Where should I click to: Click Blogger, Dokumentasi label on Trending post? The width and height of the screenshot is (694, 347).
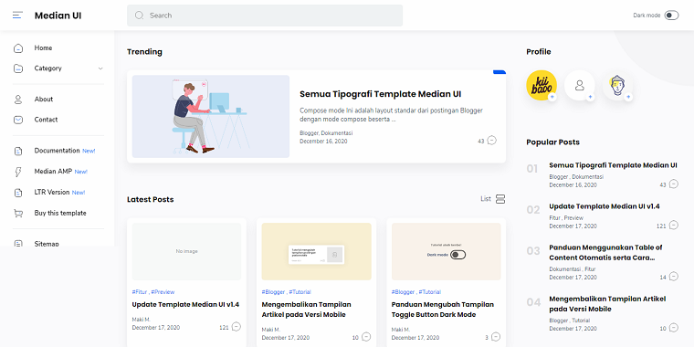326,132
